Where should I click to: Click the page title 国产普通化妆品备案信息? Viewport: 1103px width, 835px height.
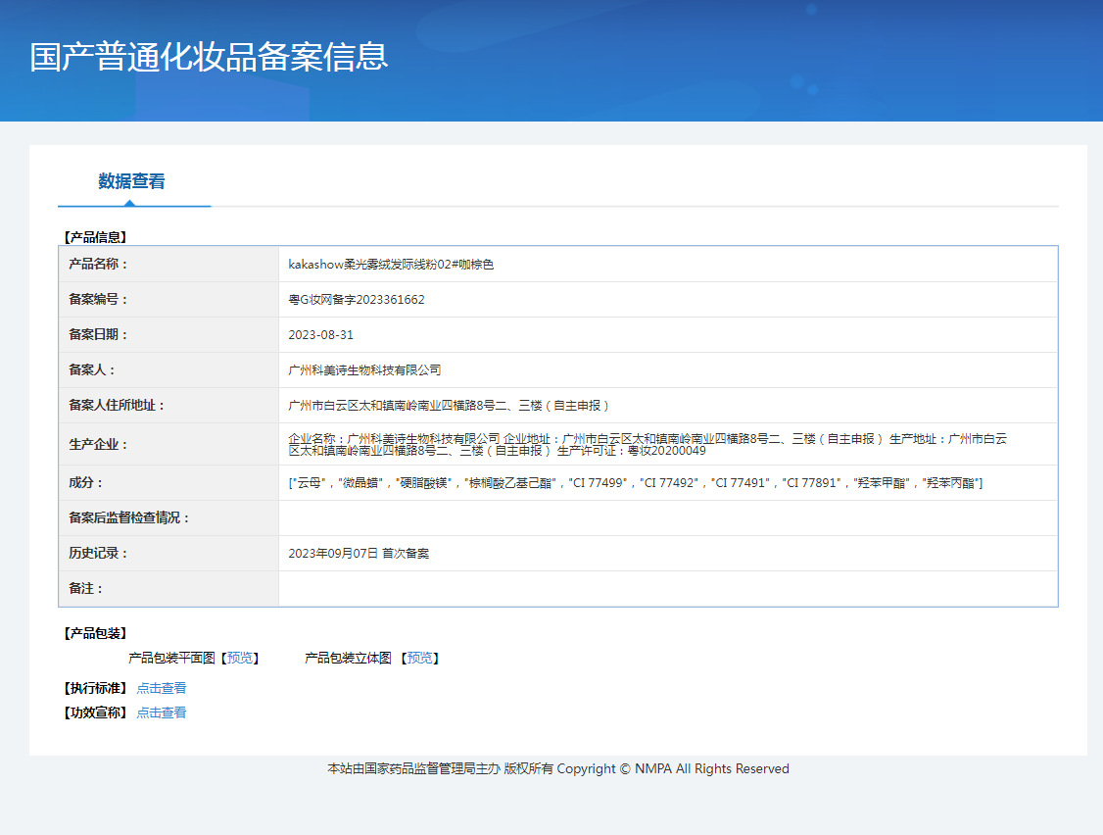coord(209,56)
